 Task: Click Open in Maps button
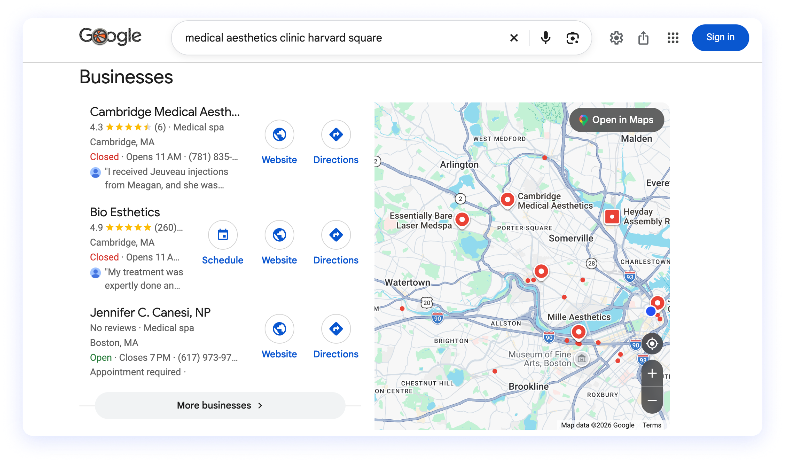(617, 120)
